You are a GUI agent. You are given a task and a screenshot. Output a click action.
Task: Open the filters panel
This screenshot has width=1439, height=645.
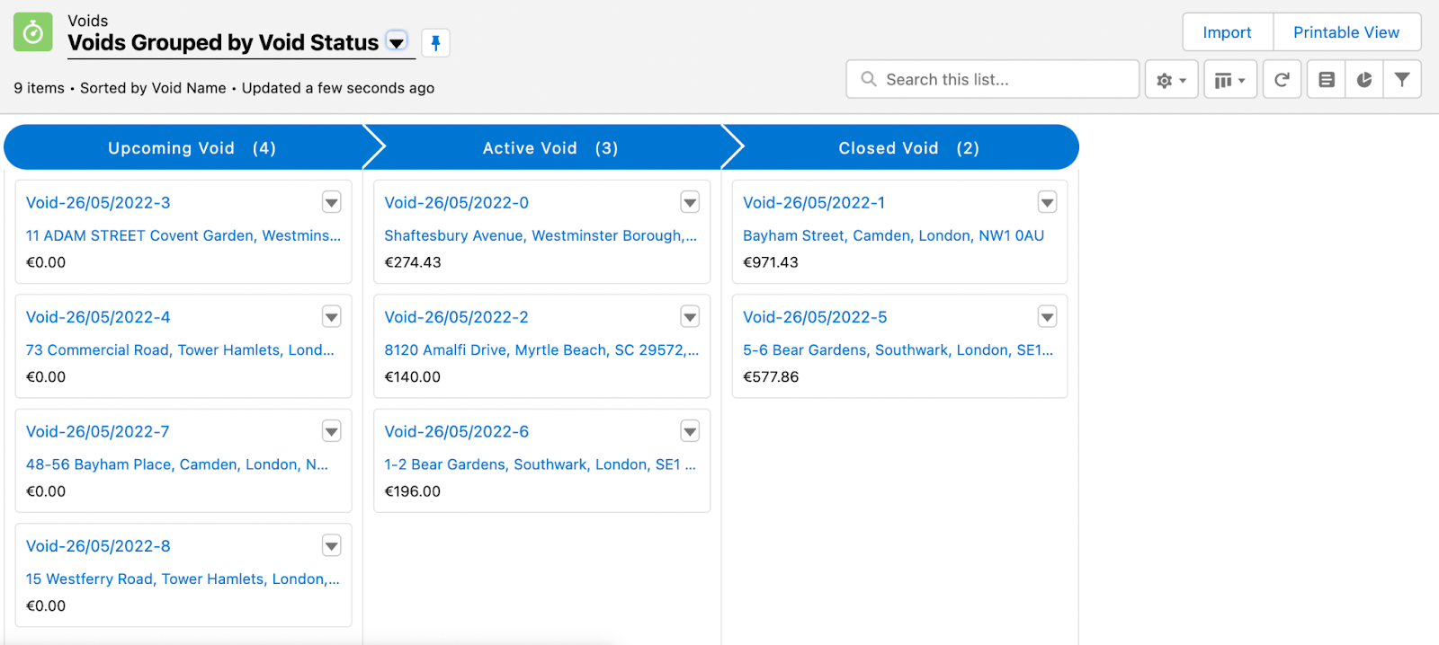(1401, 80)
